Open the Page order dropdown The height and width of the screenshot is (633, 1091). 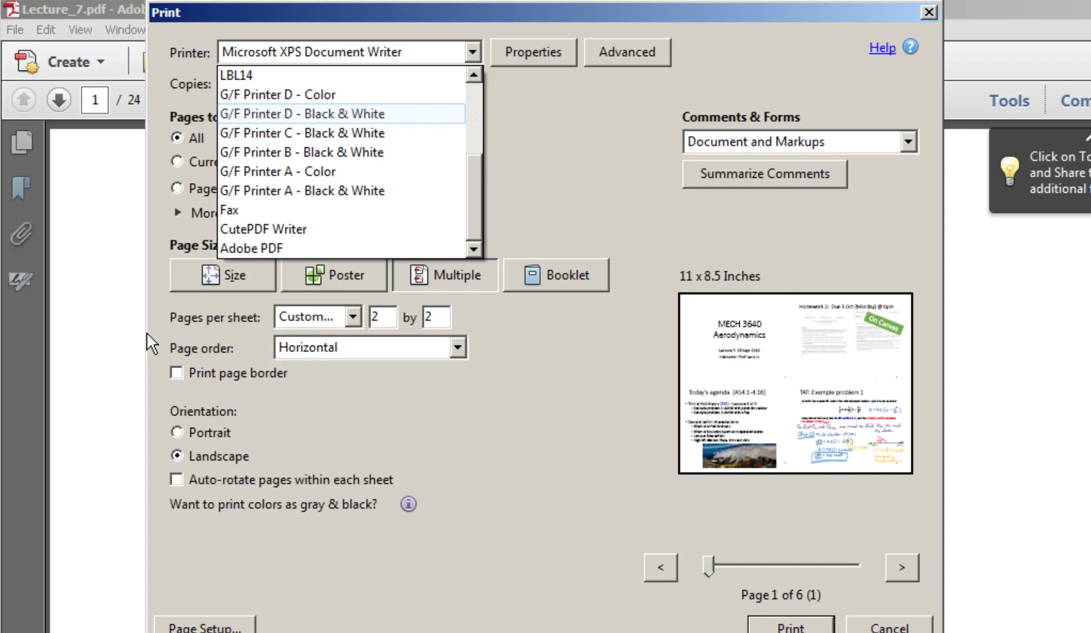(x=458, y=347)
